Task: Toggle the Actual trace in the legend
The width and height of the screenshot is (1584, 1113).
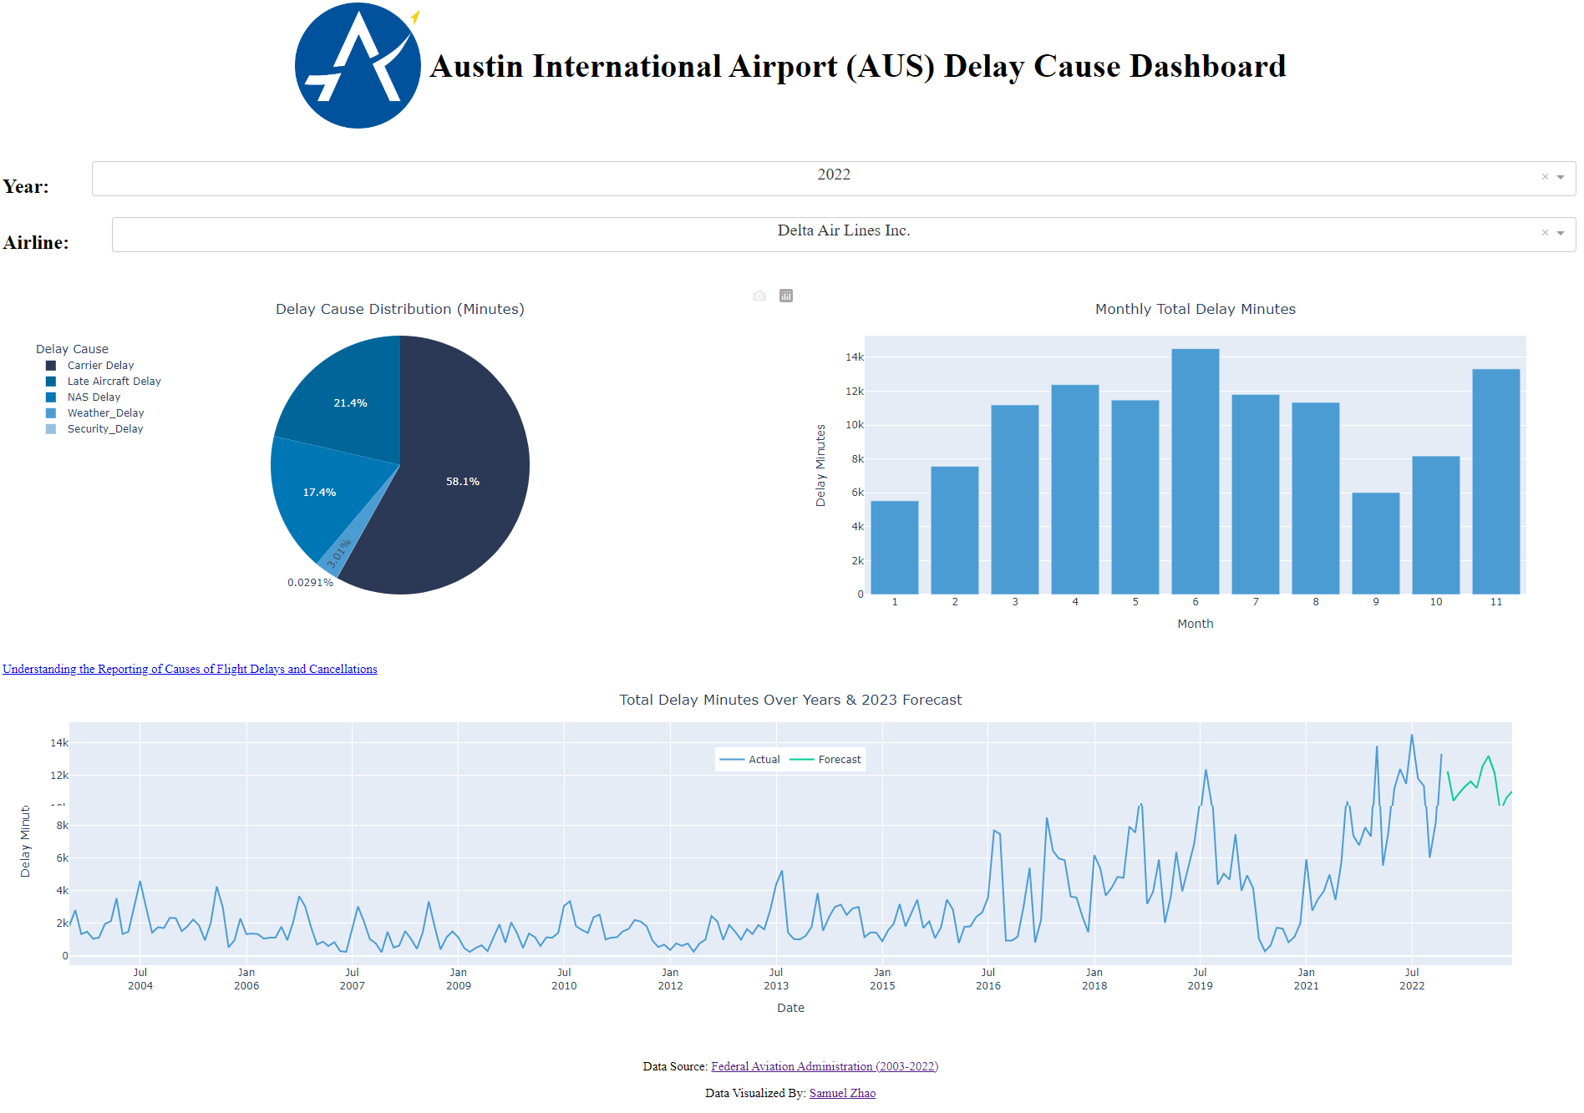Action: [763, 759]
